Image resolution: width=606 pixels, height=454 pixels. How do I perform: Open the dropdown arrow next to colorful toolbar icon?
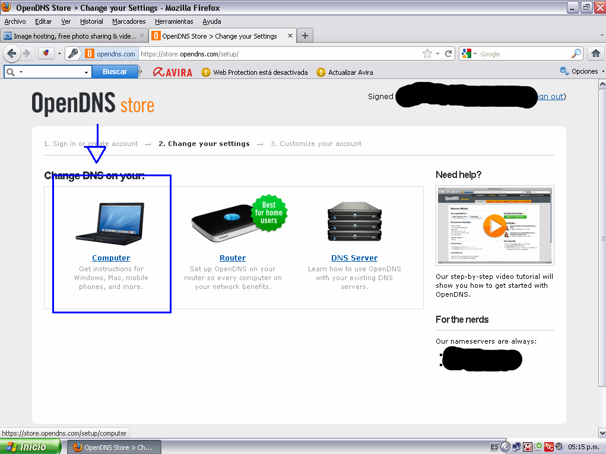click(x=59, y=53)
